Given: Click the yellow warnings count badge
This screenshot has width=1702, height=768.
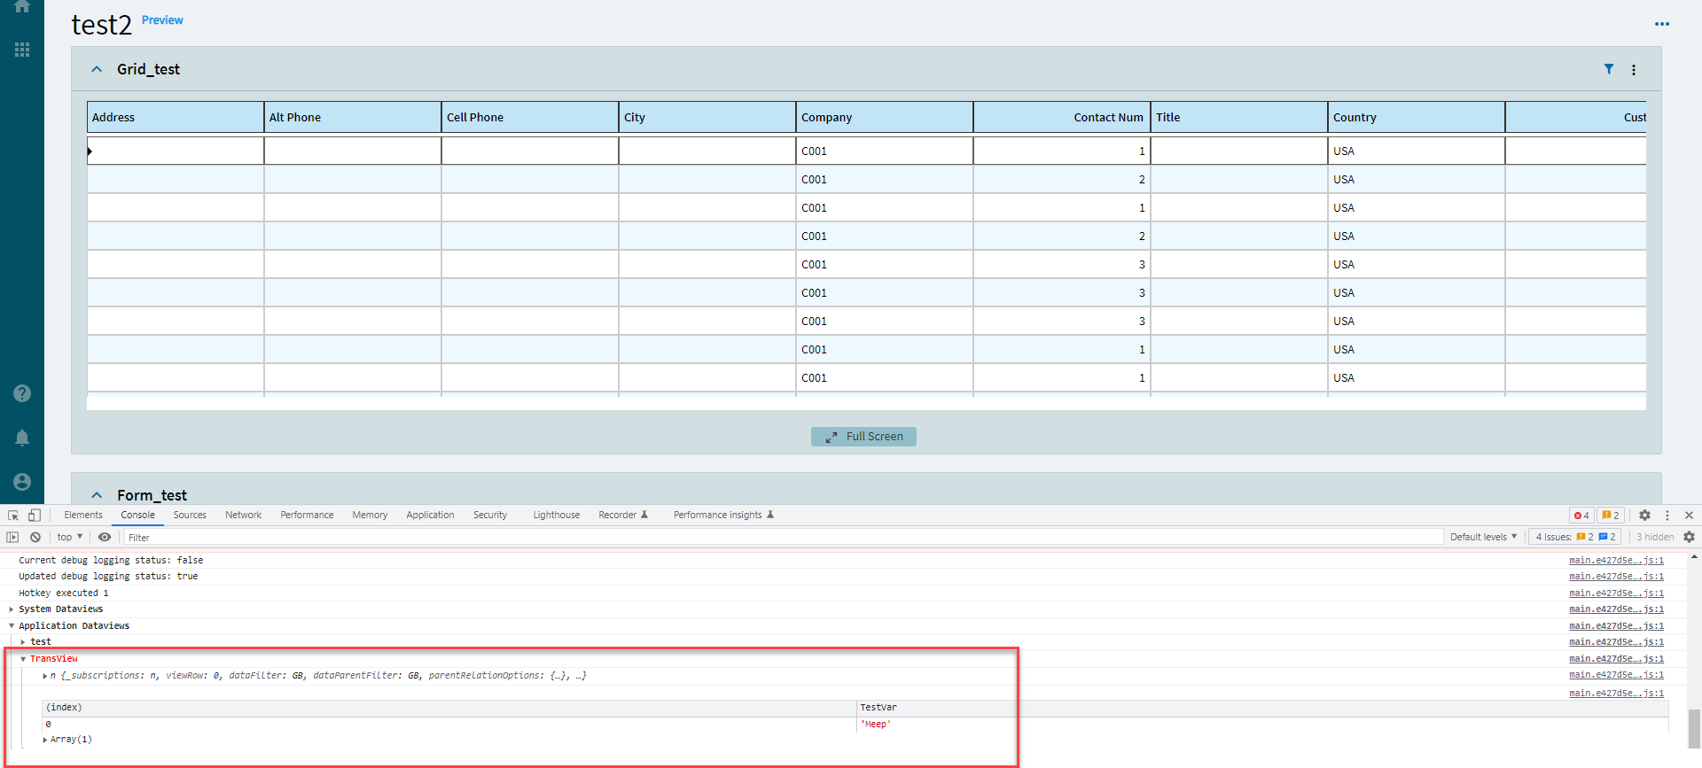Looking at the screenshot, I should click(x=1611, y=515).
